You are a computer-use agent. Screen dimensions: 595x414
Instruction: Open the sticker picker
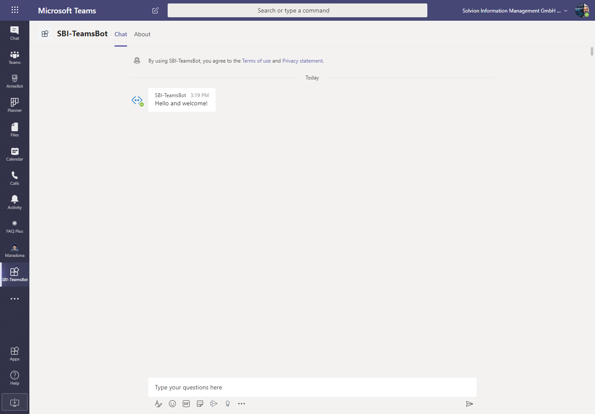point(200,404)
